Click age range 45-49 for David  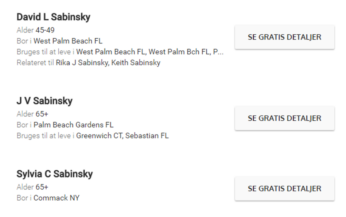click(45, 30)
